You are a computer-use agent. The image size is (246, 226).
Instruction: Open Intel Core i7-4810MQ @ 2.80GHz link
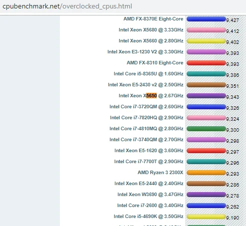[x=146, y=129]
